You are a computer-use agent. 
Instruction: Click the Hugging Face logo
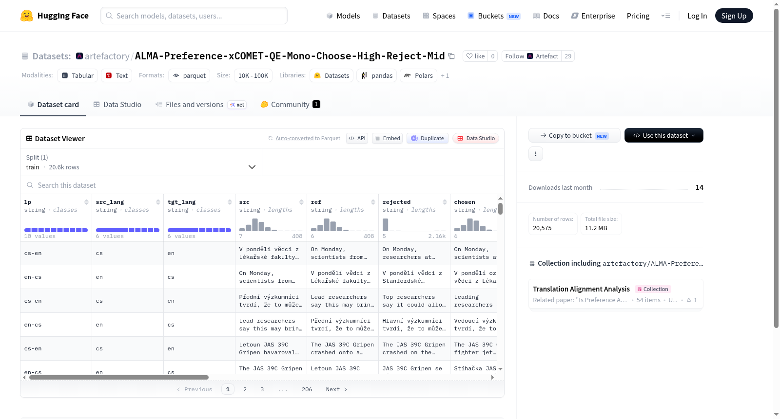point(54,16)
